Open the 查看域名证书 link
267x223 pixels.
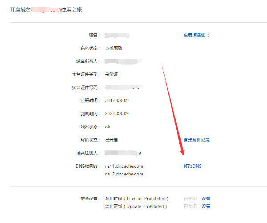pyautogui.click(x=197, y=35)
